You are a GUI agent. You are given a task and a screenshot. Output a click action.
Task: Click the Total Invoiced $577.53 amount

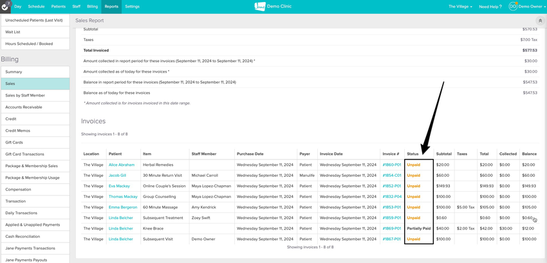click(530, 51)
